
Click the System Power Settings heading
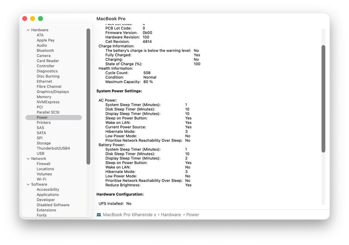click(119, 91)
